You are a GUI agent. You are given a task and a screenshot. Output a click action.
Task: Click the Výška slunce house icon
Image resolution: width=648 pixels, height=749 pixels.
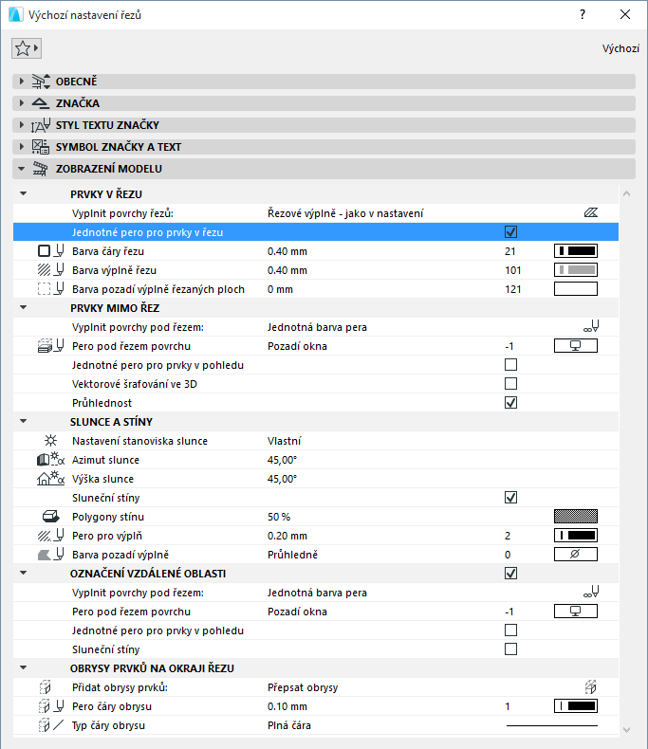pos(50,479)
